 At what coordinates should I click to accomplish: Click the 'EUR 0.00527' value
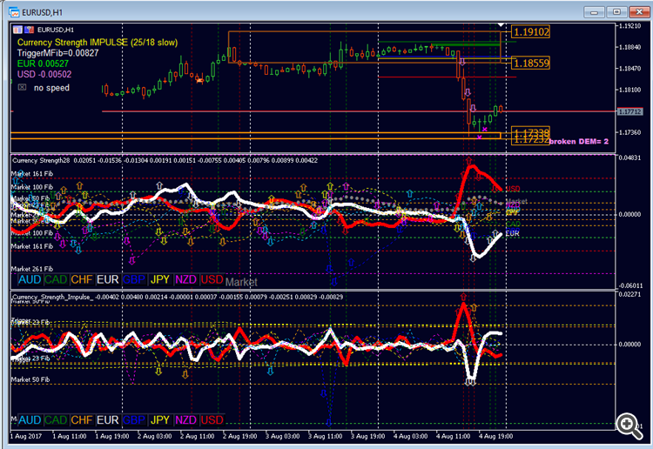[43, 64]
